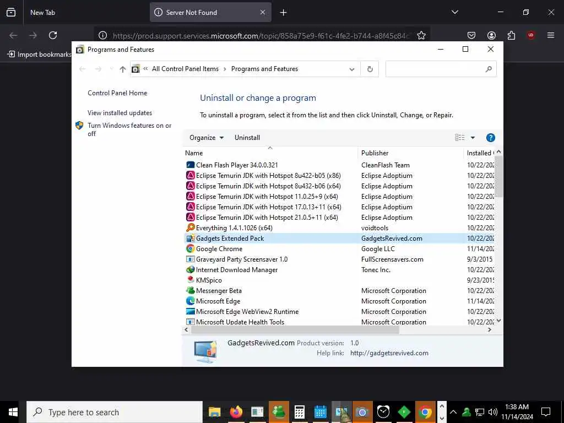Viewport: 564px width, 423px height.
Task: Expand chevron after All Control Panel Items
Action: pos(225,69)
